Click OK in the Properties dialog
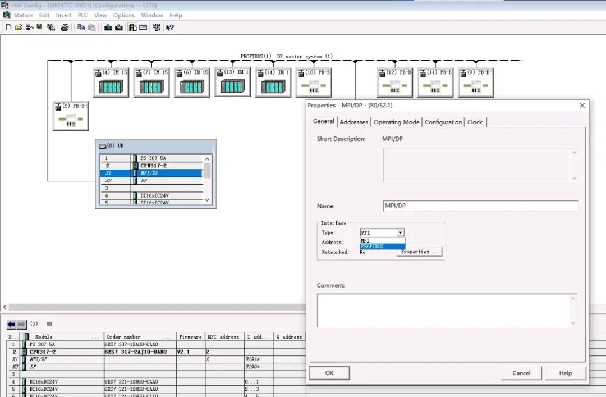 pyautogui.click(x=329, y=373)
